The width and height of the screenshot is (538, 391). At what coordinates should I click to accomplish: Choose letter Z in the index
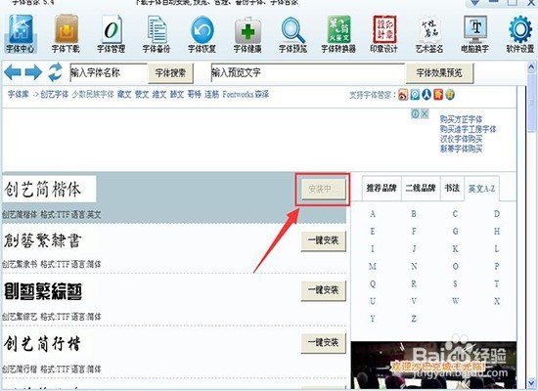click(x=414, y=319)
